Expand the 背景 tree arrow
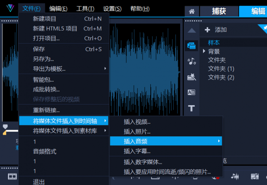The image size is (267, 185). [x=204, y=51]
